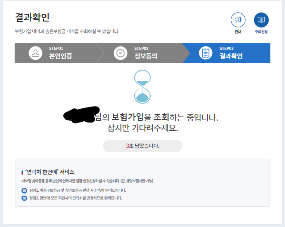
Task: Click the '보험가입 내역과 숨은보험금' subtitle text
Action: click(67, 31)
